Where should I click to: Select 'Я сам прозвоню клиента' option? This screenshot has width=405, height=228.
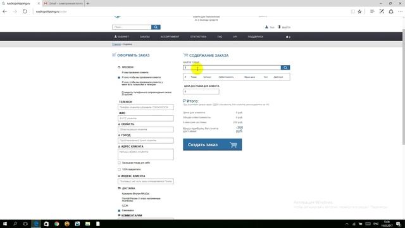135,72
